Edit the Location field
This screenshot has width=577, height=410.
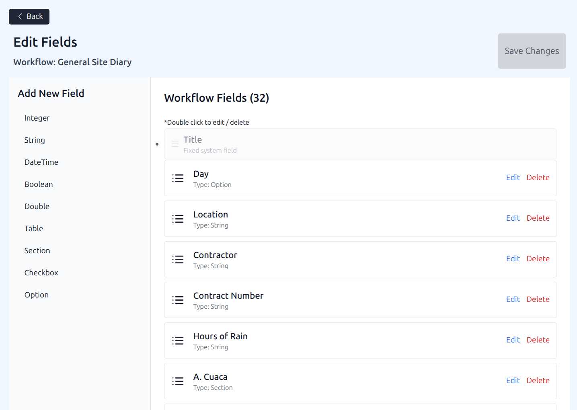tap(513, 218)
